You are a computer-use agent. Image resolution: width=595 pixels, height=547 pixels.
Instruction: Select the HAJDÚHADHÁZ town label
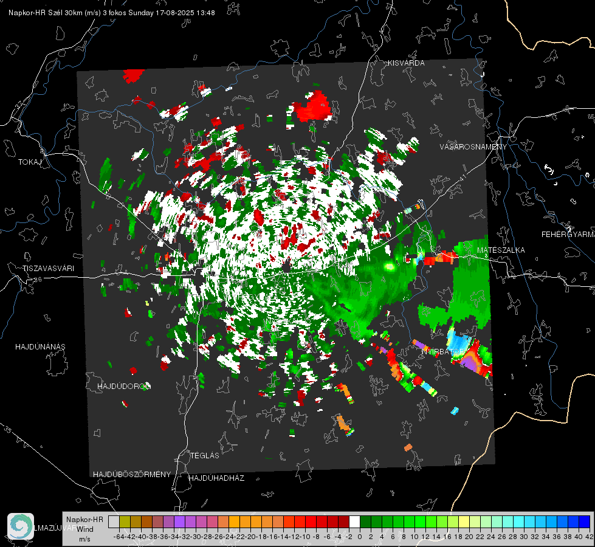pyautogui.click(x=217, y=478)
